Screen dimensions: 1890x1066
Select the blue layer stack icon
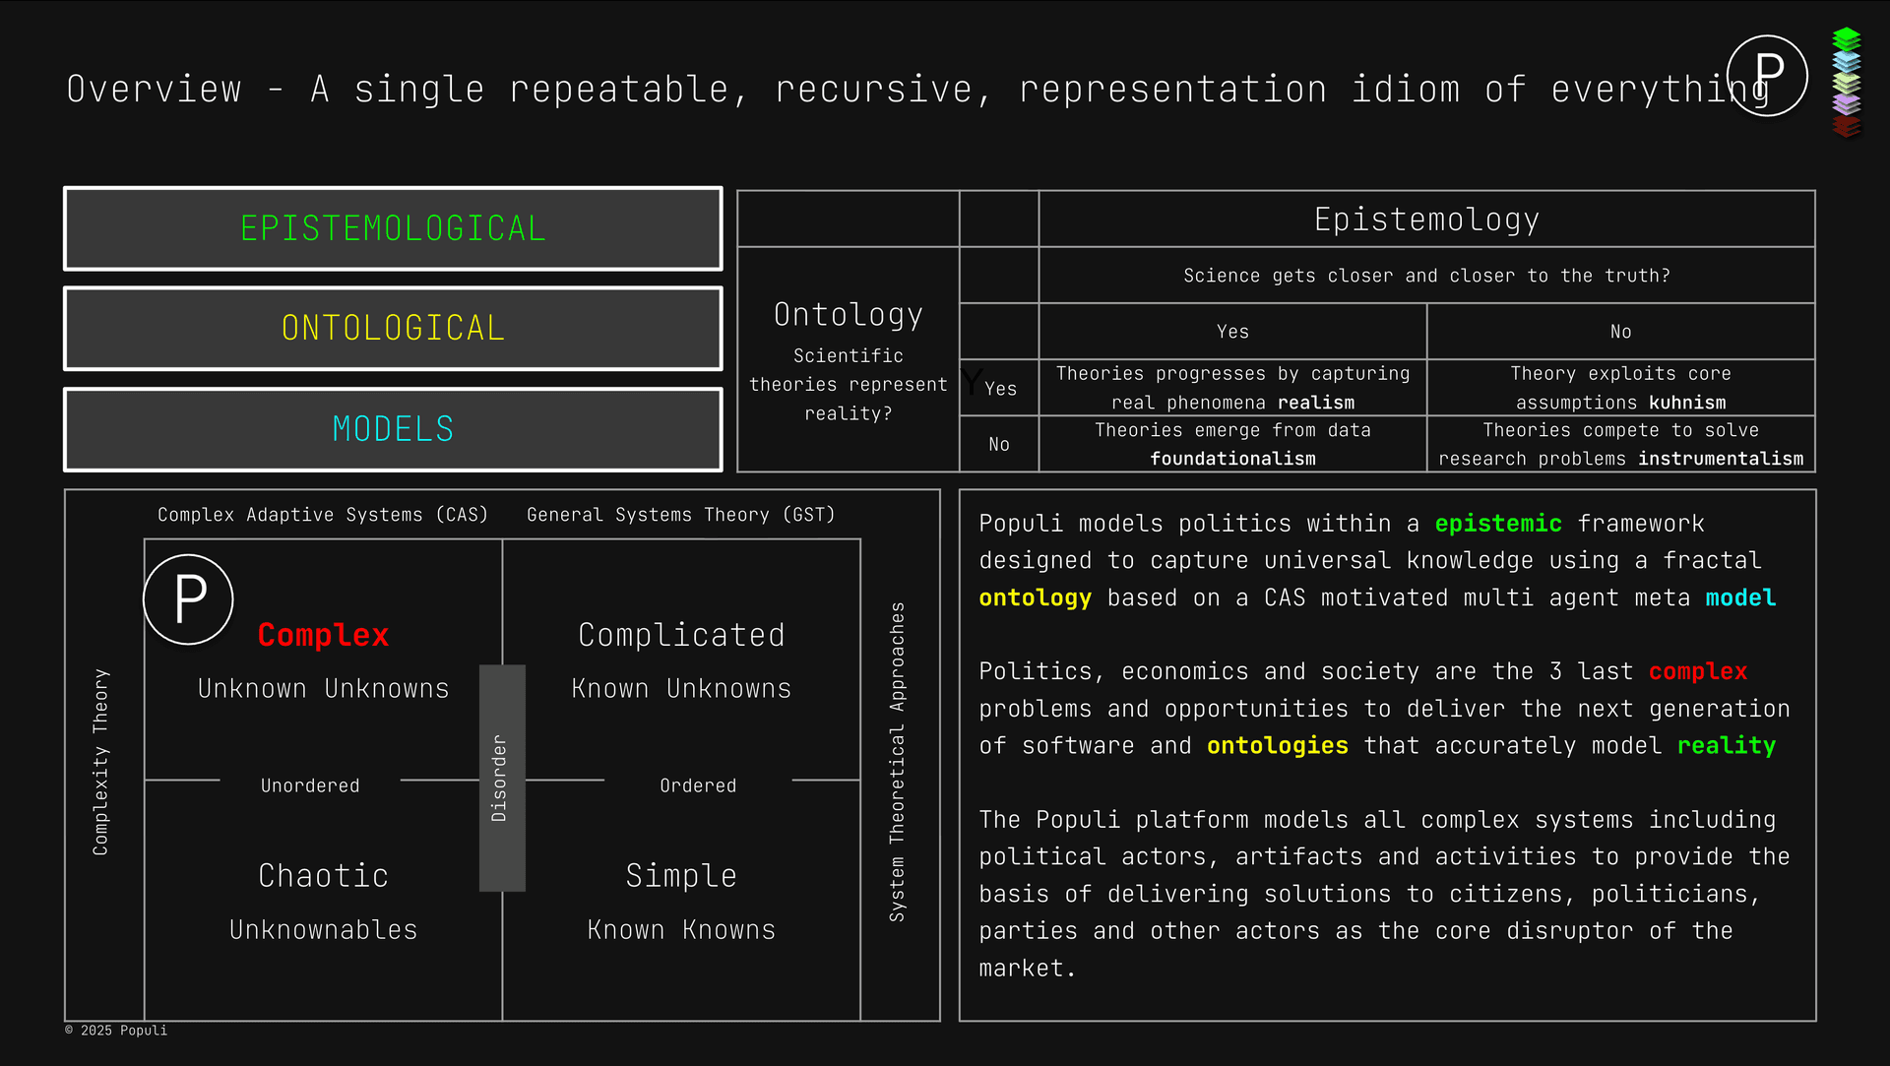click(1847, 61)
